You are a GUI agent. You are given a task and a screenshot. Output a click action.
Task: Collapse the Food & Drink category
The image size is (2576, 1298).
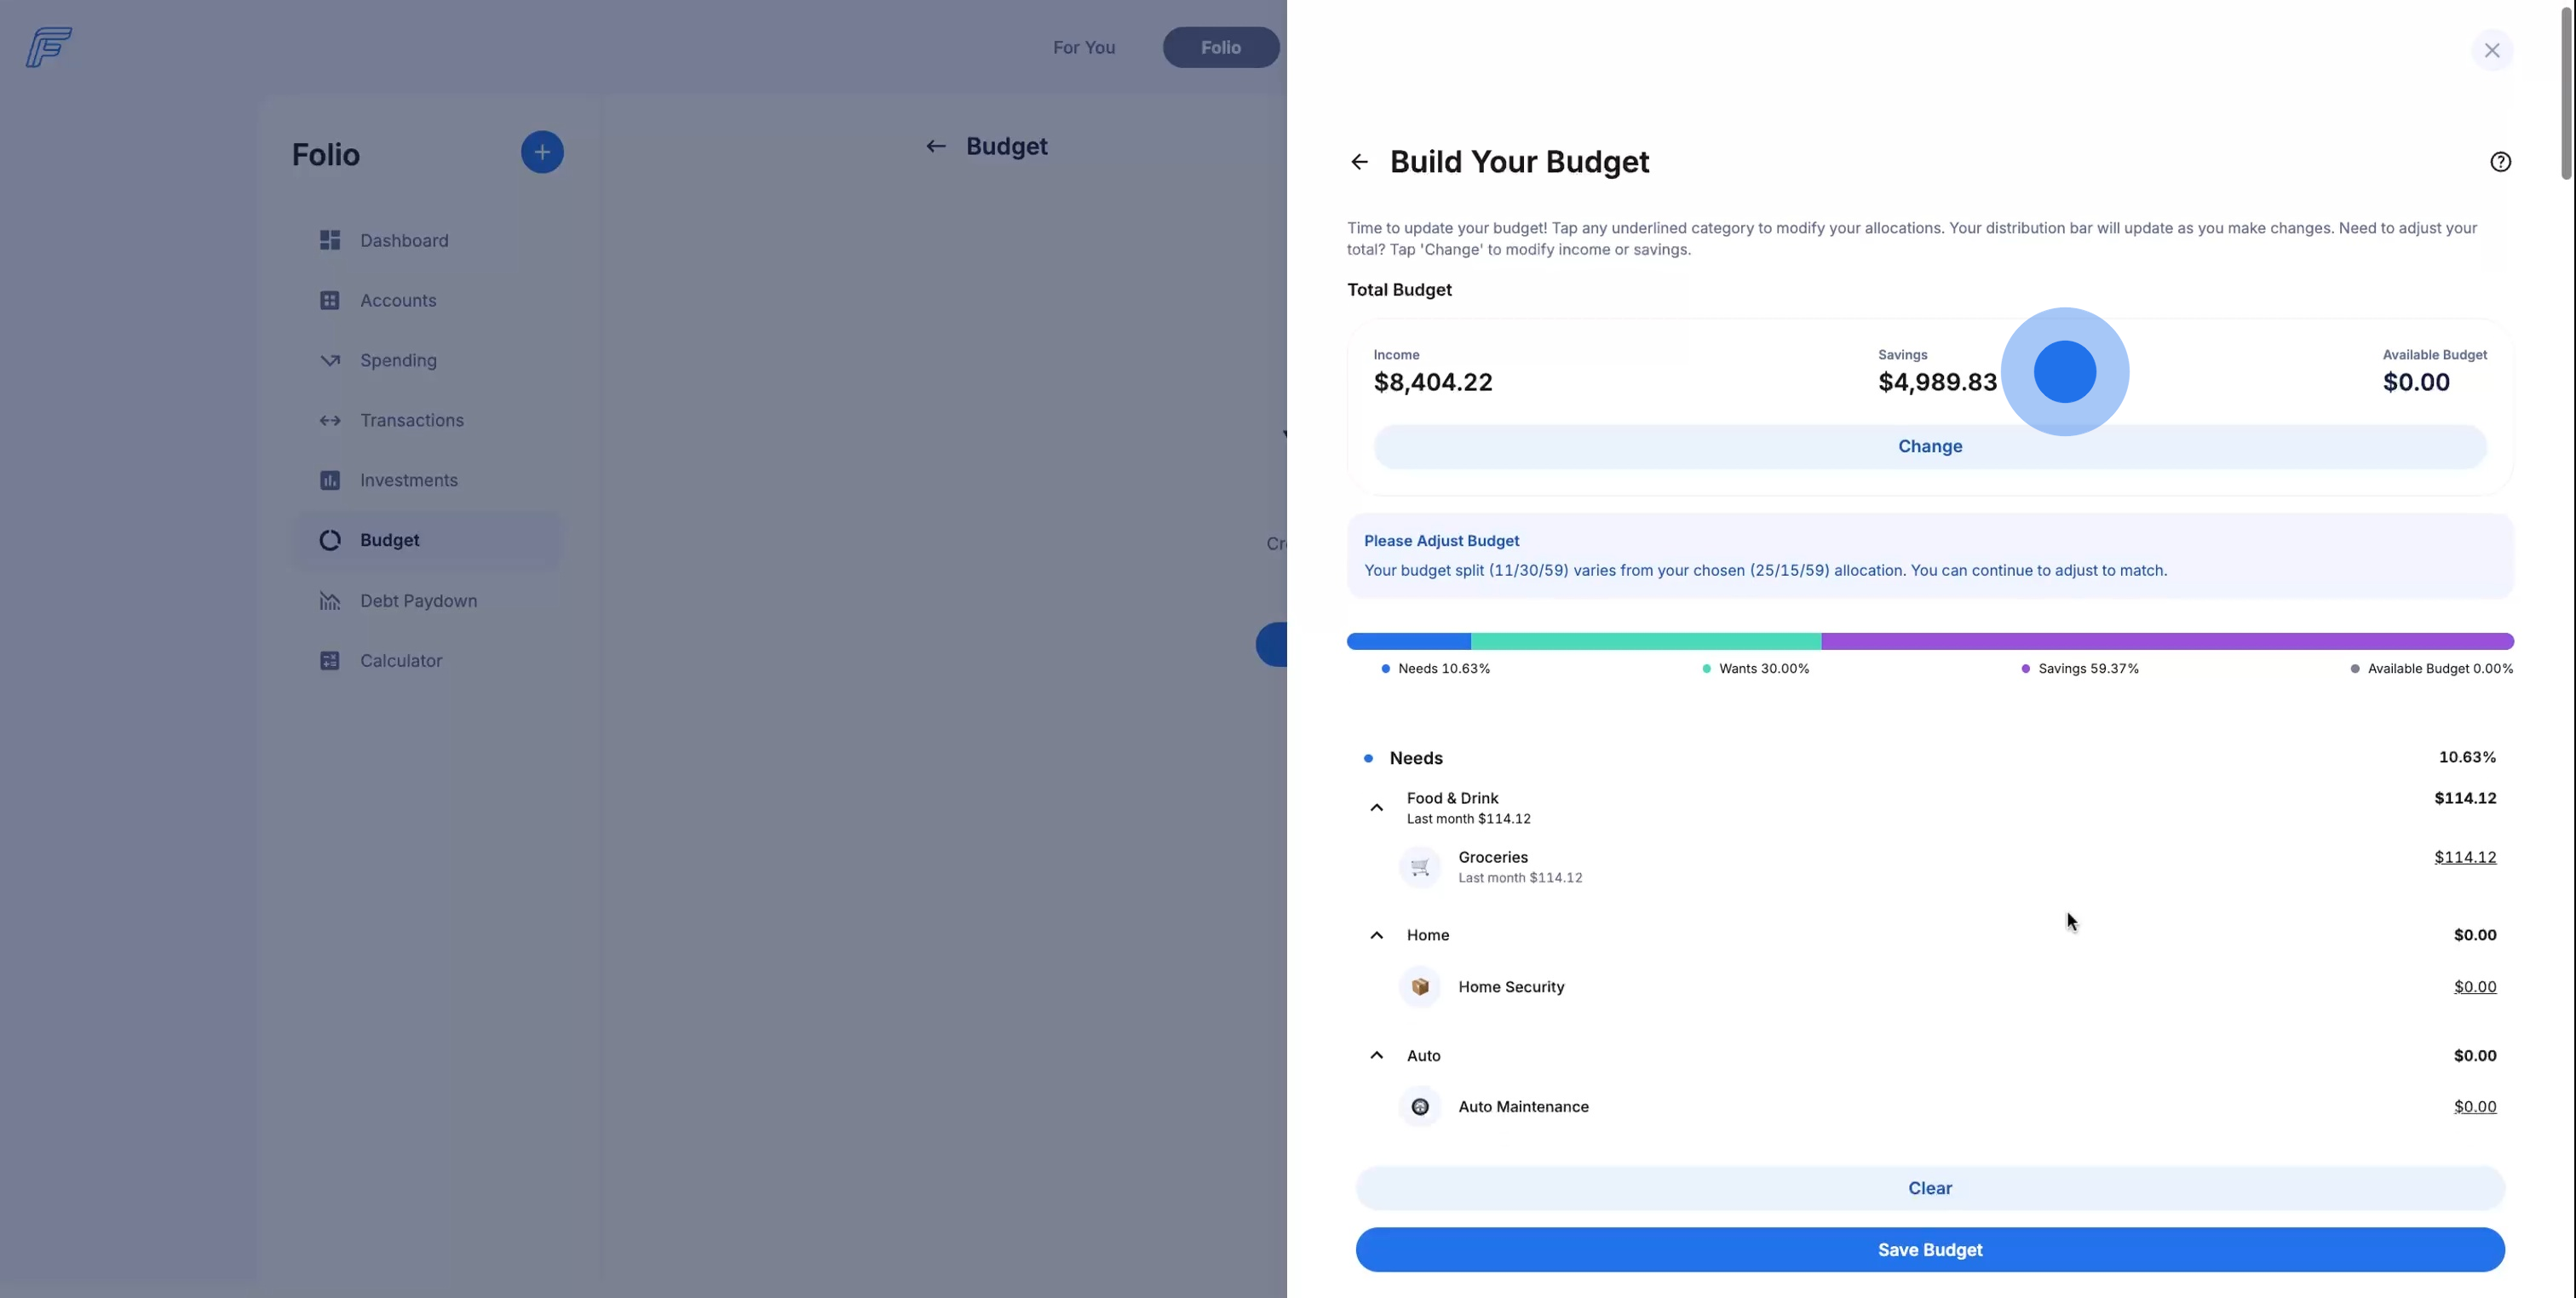pyautogui.click(x=1377, y=808)
